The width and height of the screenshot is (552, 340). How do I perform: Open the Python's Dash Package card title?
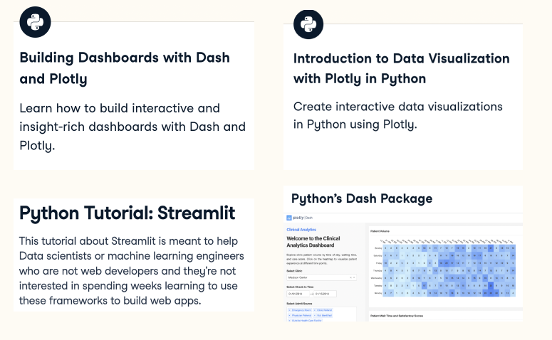[x=362, y=198]
